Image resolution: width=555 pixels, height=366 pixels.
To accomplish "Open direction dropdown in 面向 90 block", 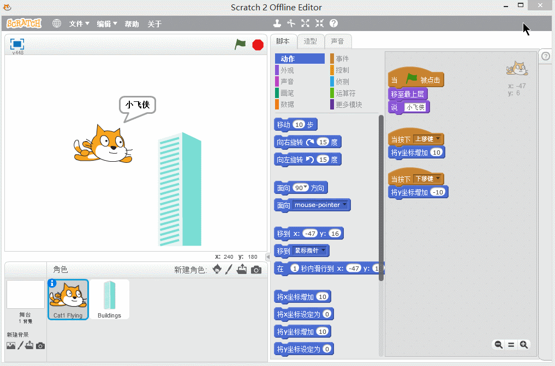I will pos(306,187).
